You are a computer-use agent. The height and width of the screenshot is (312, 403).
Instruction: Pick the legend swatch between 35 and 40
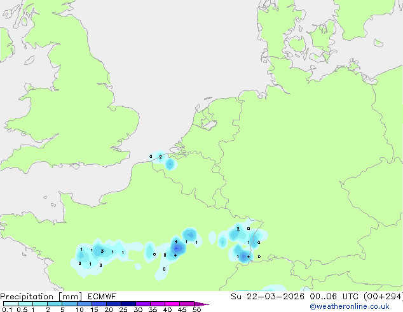click(158, 304)
